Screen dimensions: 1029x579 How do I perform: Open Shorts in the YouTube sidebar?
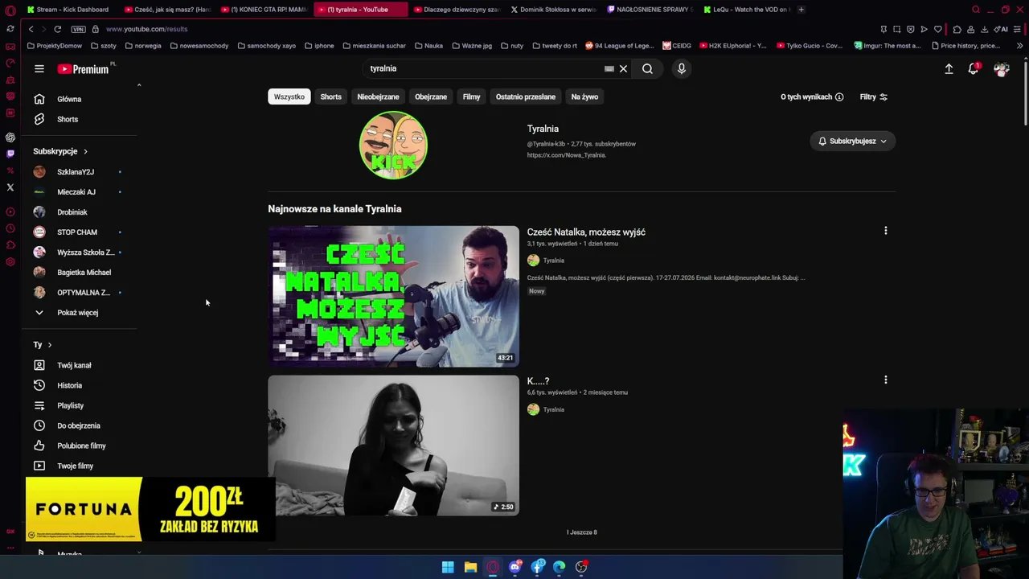coord(68,119)
